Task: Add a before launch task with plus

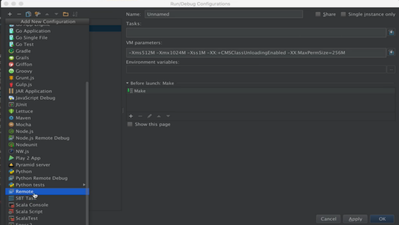Action: pos(131,116)
